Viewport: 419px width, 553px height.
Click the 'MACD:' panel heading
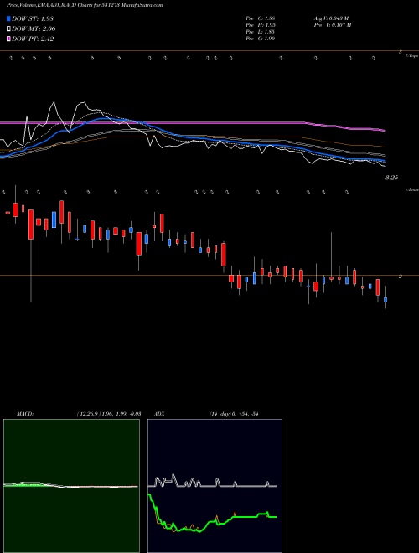tap(25, 414)
